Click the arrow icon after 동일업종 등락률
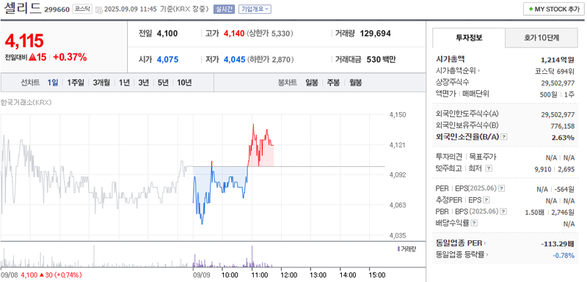Viewport: 587px width, 282px height. (486, 255)
